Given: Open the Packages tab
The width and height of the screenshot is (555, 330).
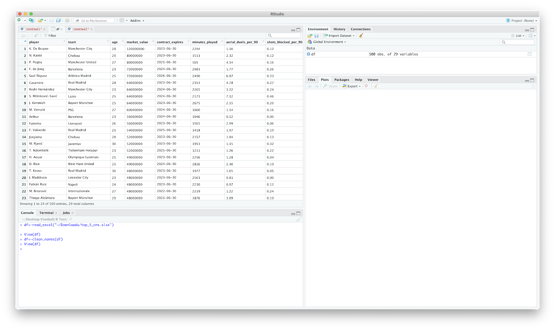Looking at the screenshot, I should pos(342,80).
